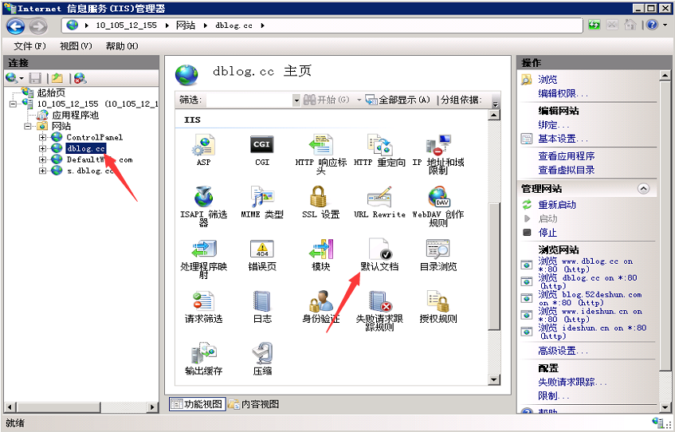Image resolution: width=675 pixels, height=432 pixels.
Task: Open 处理程序映射 feature
Action: [x=204, y=258]
